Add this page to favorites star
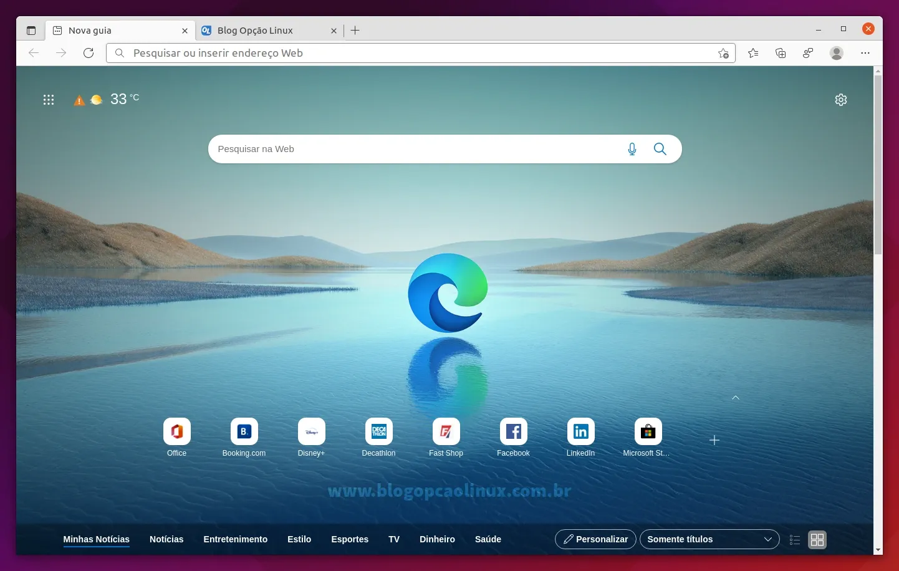Screen dimensions: 899x571 [x=723, y=53]
